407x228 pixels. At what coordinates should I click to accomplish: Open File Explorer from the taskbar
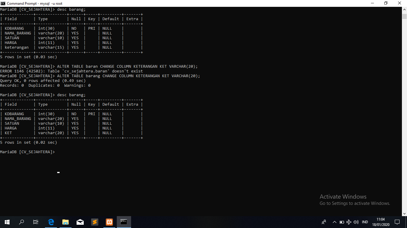pos(66,222)
